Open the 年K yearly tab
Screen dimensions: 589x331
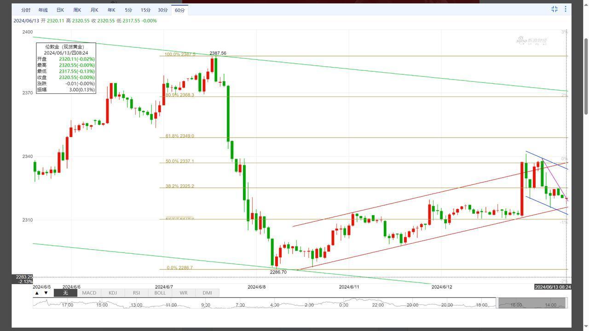111,10
